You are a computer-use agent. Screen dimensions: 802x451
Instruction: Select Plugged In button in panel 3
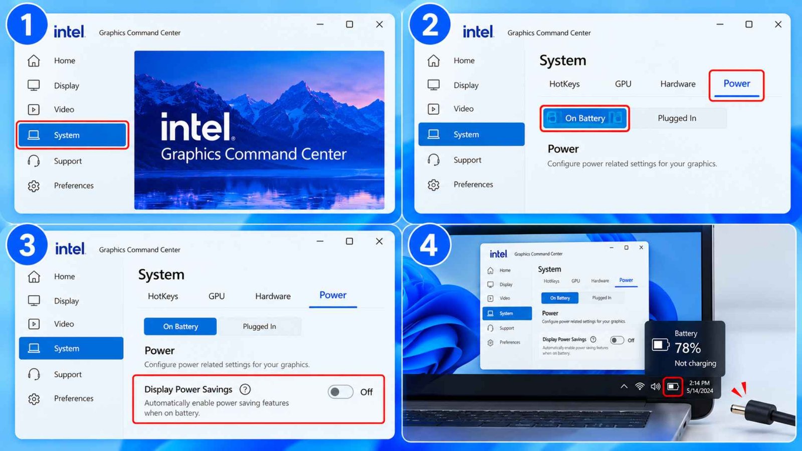(x=259, y=326)
